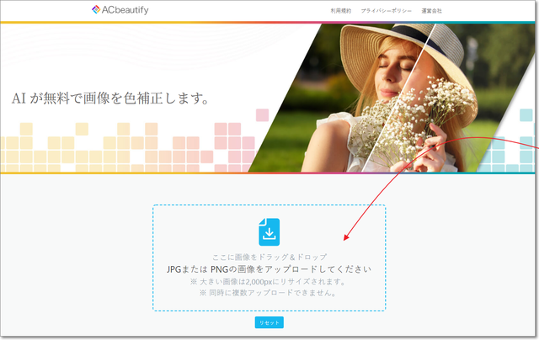Viewport: 539px width, 340px height.
Task: Click the 同時に複数アップロード warning note
Action: tap(269, 293)
